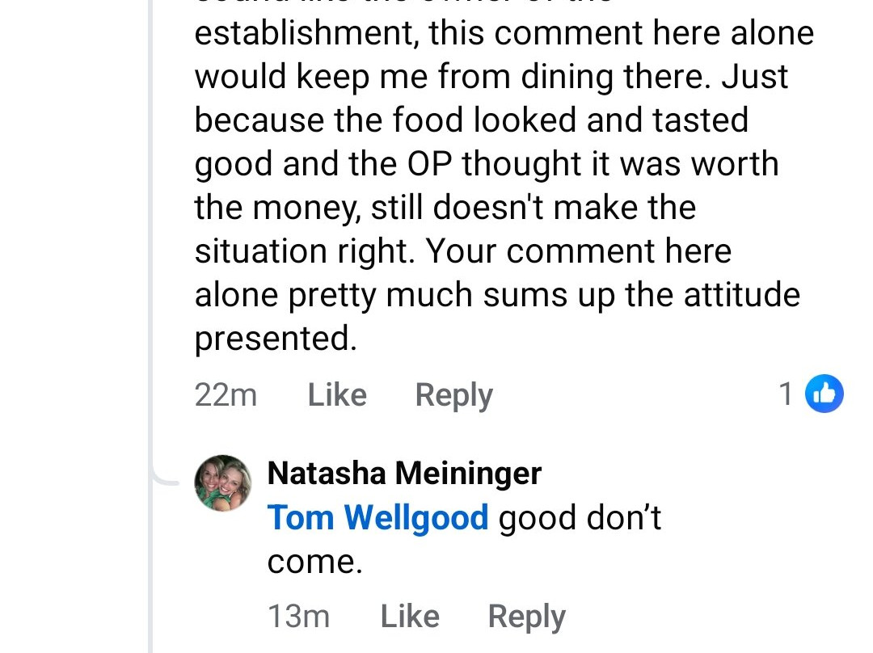
Task: Open the 13m timestamp link
Action: click(x=298, y=617)
